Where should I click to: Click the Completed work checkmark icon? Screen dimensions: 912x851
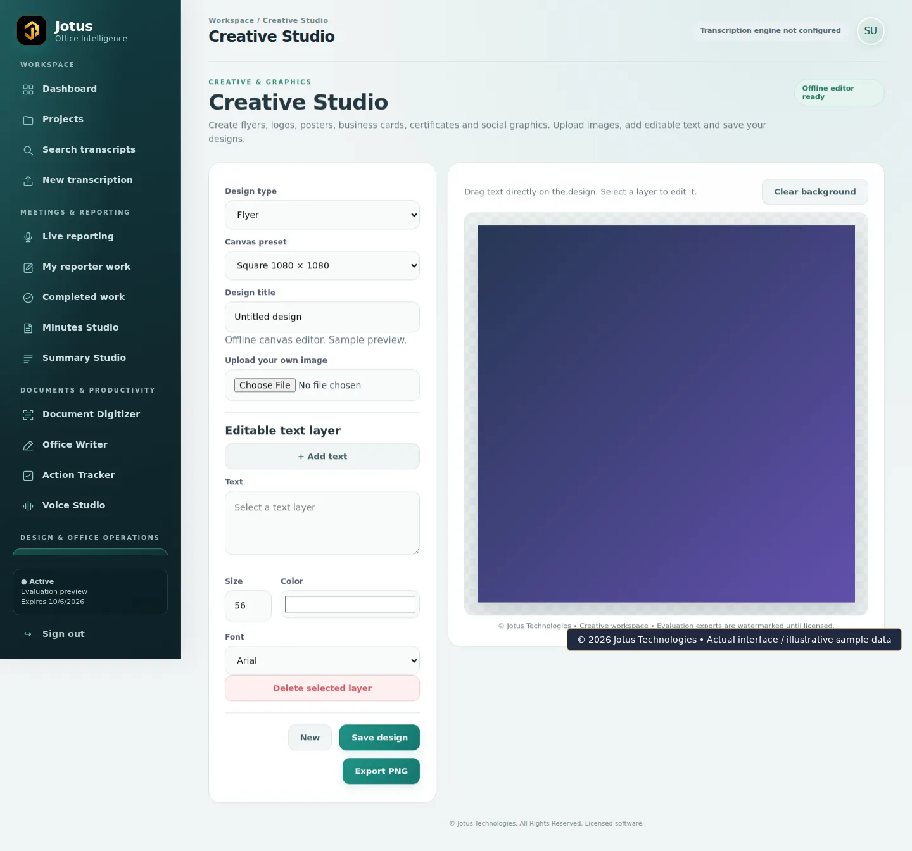[28, 298]
